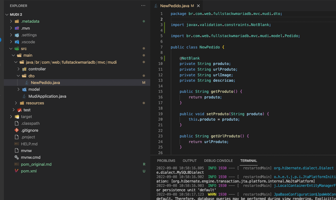Image resolution: width=336 pixels, height=200 pixels.
Task: Click the EXPLORER panel title
Action: tap(19, 6)
